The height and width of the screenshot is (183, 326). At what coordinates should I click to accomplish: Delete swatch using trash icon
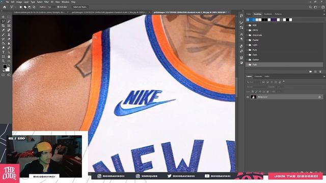[320, 72]
